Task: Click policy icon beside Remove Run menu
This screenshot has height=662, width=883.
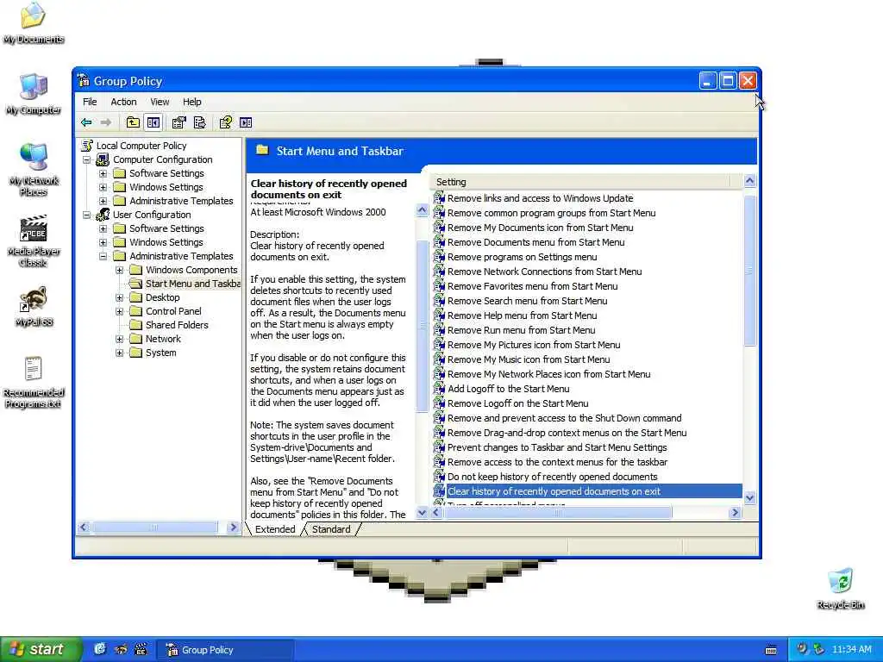Action: tap(439, 330)
